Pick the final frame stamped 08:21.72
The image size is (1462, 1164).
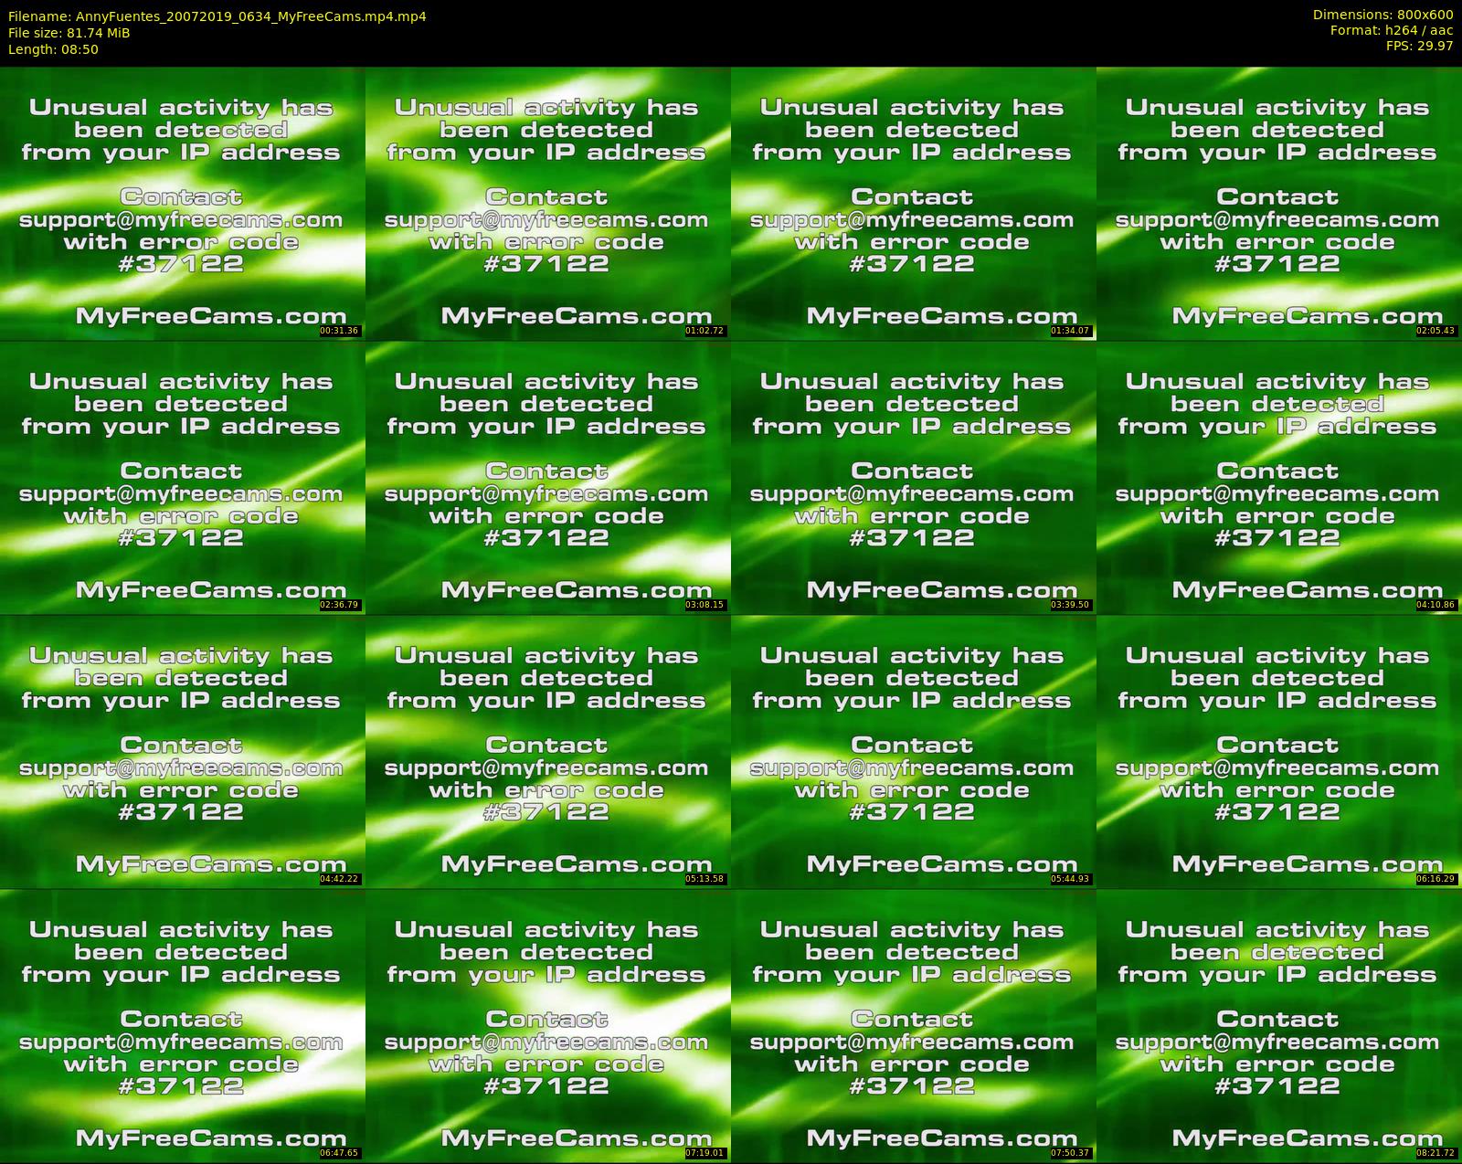click(x=1279, y=1025)
